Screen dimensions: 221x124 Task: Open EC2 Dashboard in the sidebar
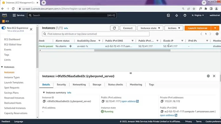tap(12, 39)
